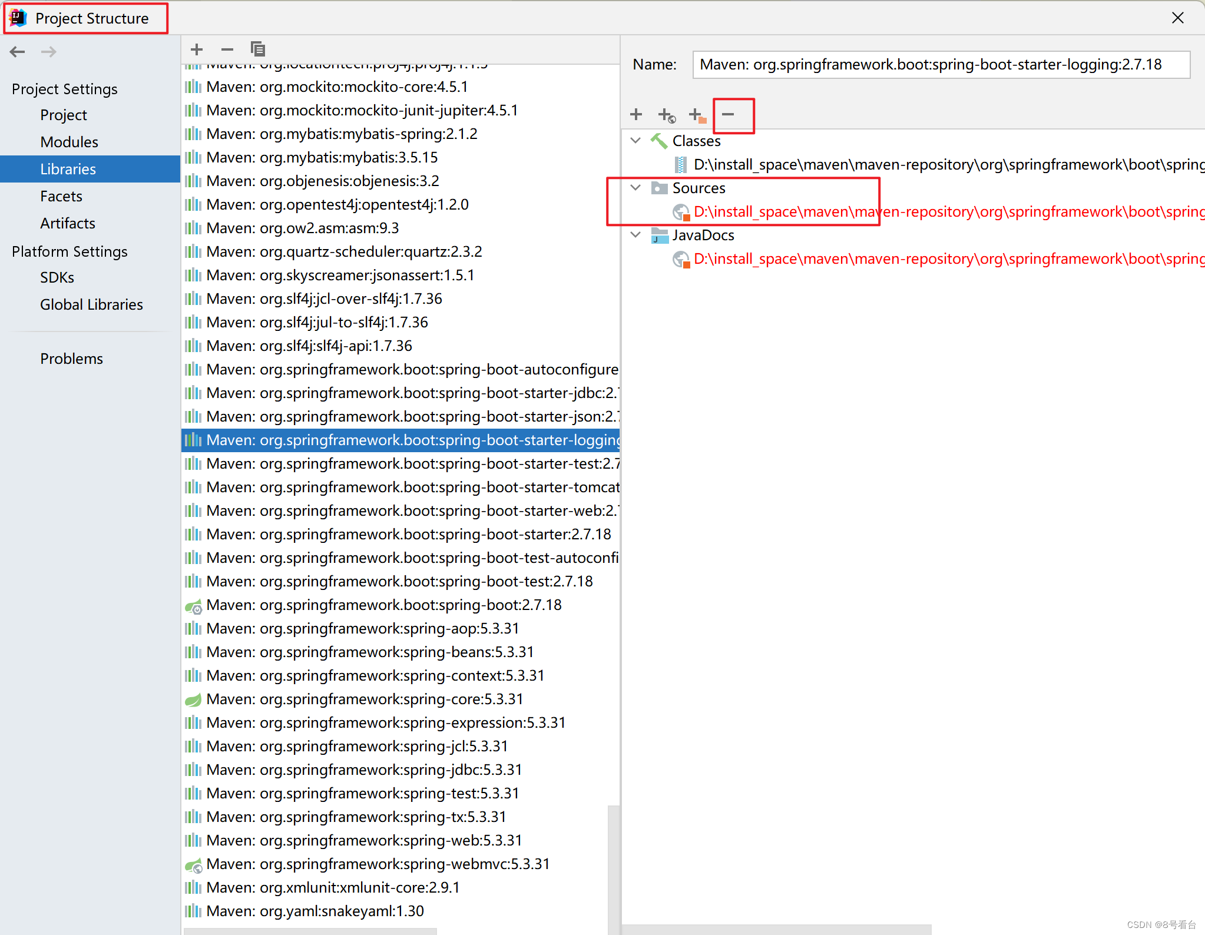Open the Project settings page
Image resolution: width=1205 pixels, height=935 pixels.
click(64, 115)
